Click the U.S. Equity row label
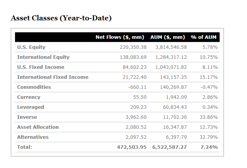This screenshot has height=168, width=247. click(31, 47)
